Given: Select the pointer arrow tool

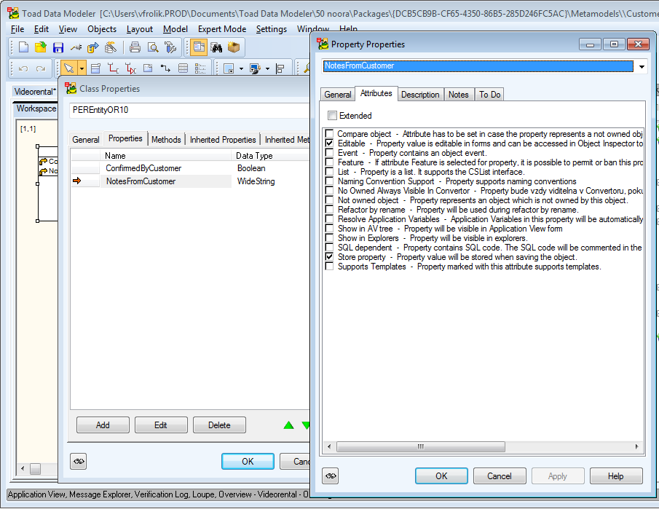Looking at the screenshot, I should coord(69,68).
